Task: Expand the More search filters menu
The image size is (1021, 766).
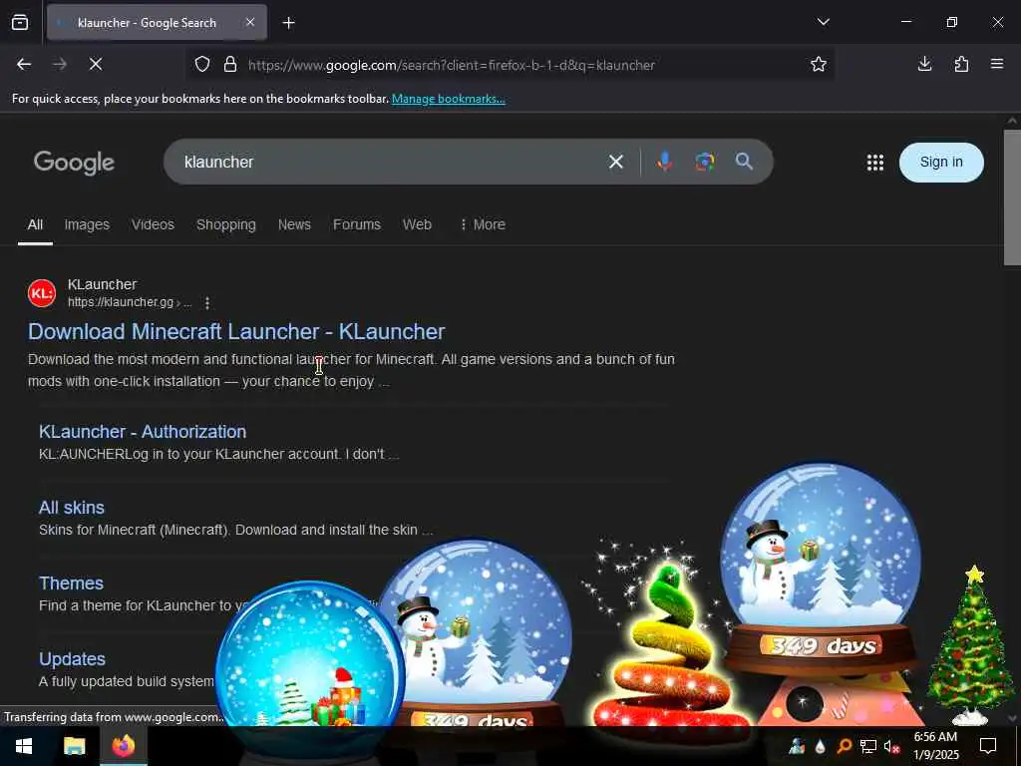Action: (483, 224)
